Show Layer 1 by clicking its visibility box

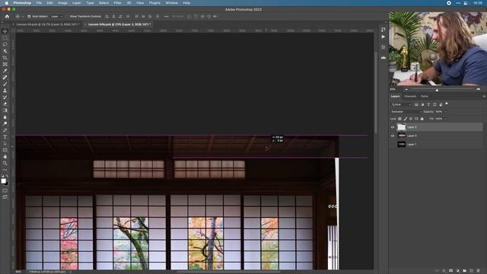[393, 145]
